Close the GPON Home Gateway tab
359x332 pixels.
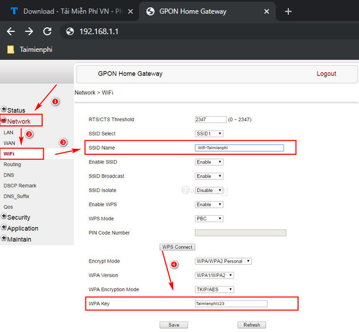tap(267, 11)
